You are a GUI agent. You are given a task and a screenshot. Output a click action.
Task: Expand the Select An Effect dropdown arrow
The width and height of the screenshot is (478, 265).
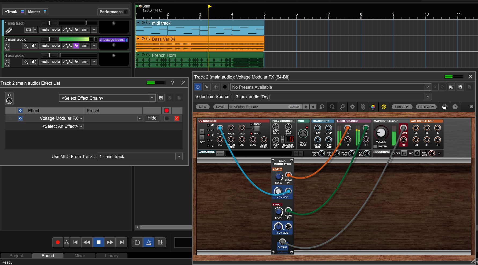pyautogui.click(x=81, y=126)
